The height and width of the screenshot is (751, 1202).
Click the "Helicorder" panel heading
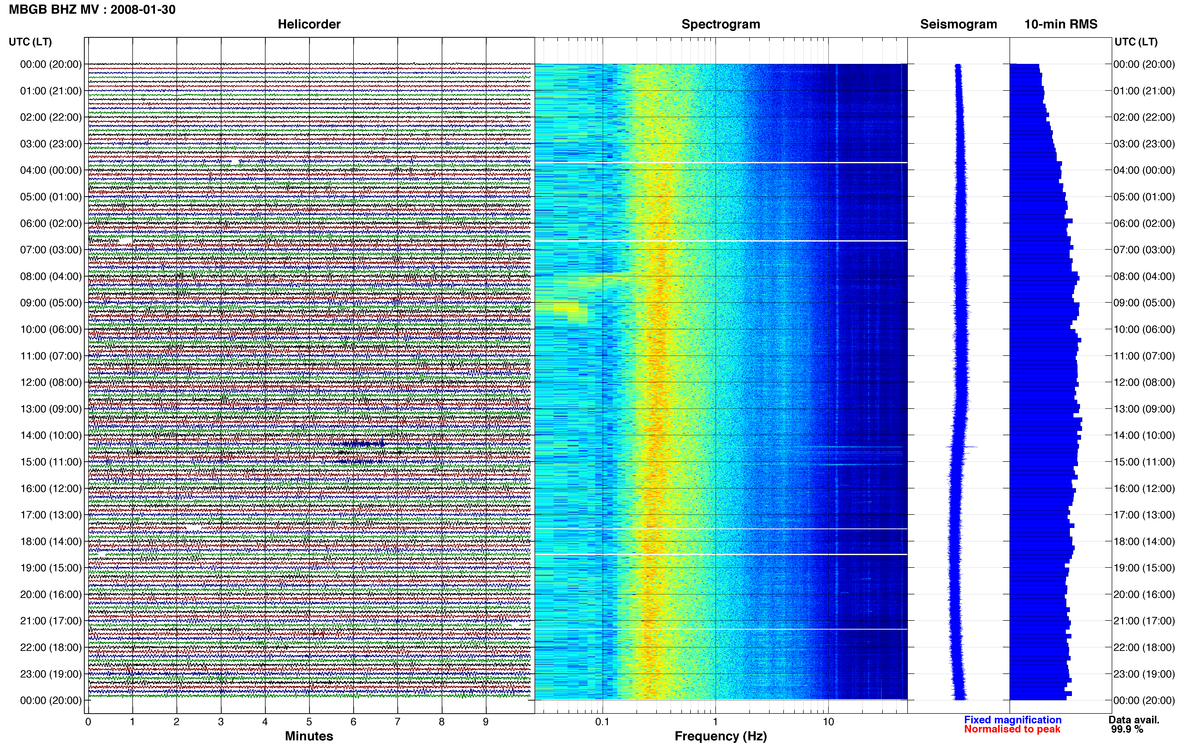(309, 24)
